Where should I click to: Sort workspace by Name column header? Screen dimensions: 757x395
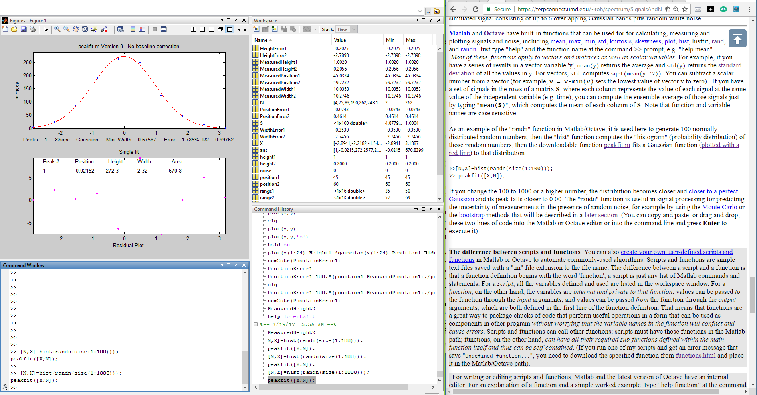[261, 40]
